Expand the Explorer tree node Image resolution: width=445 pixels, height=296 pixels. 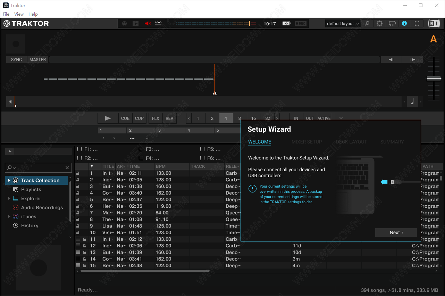(x=9, y=198)
